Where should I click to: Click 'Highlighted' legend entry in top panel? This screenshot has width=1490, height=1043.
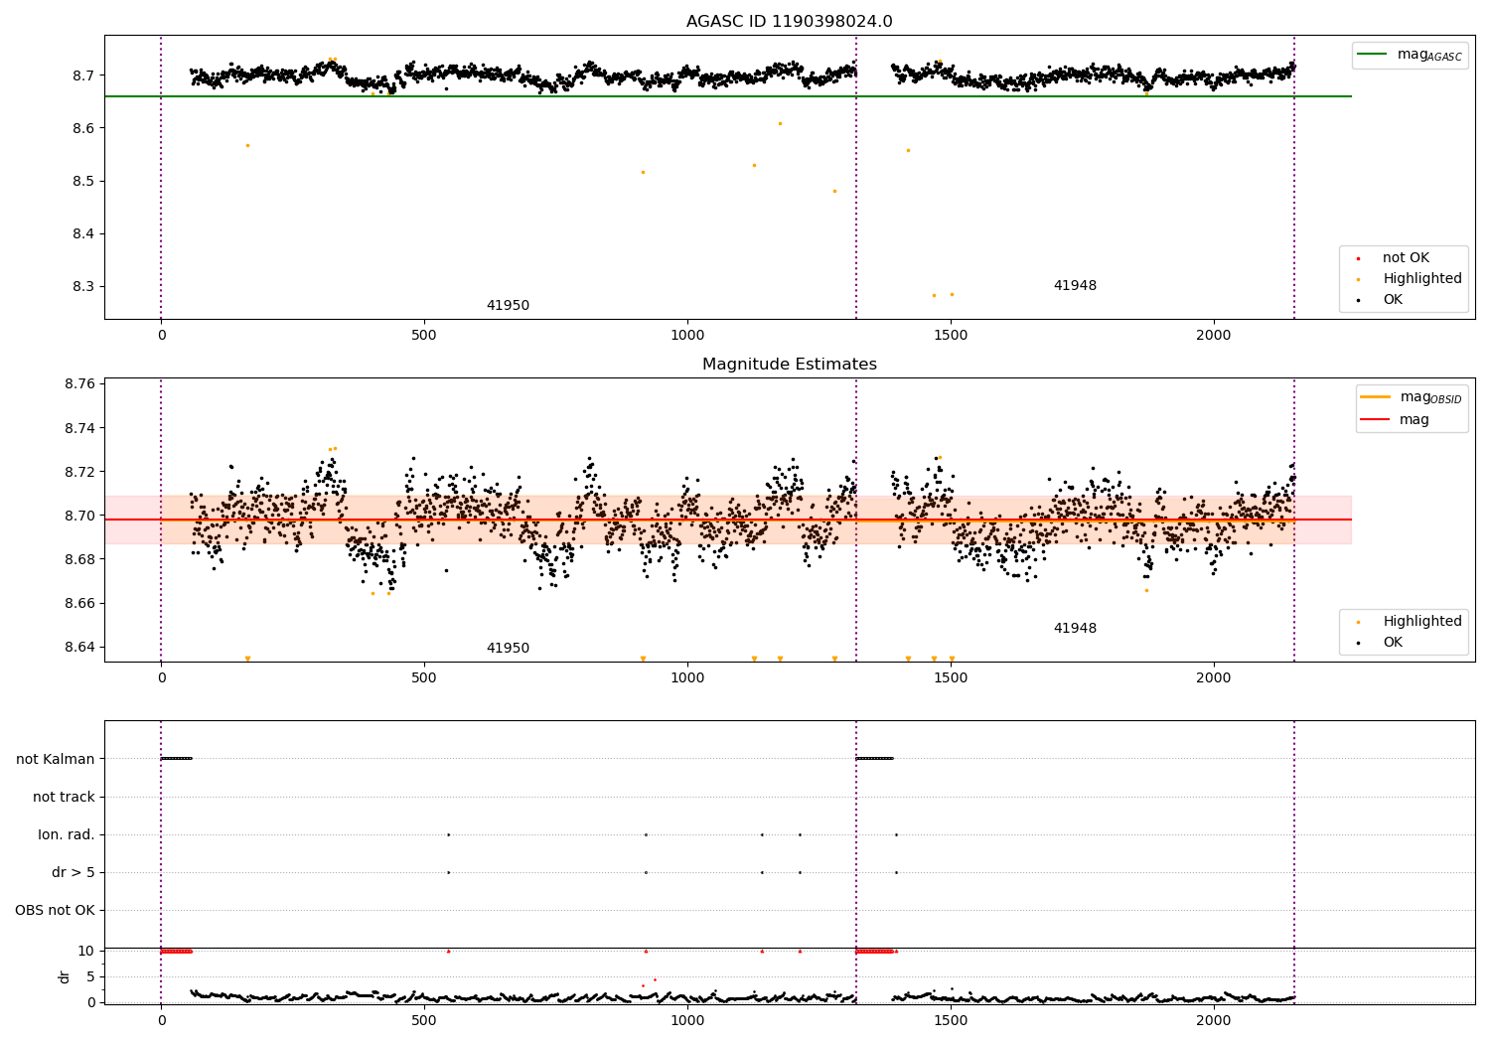tap(1410, 279)
